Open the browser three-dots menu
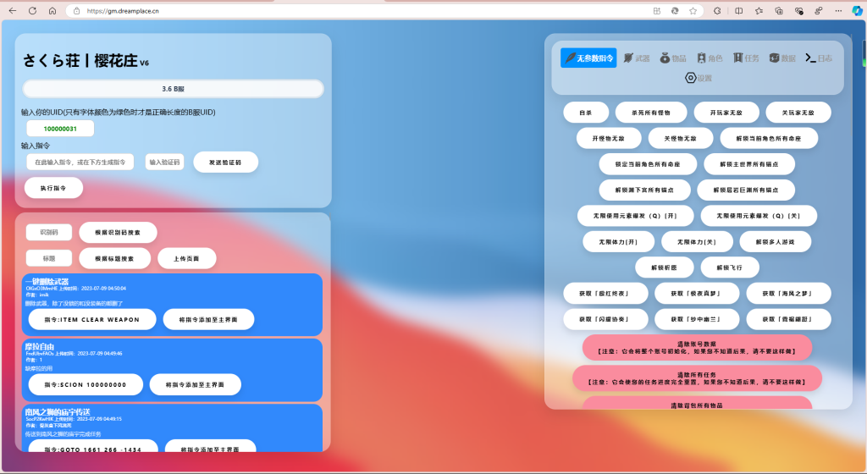Screen dimensions: 867x474 (x=838, y=10)
